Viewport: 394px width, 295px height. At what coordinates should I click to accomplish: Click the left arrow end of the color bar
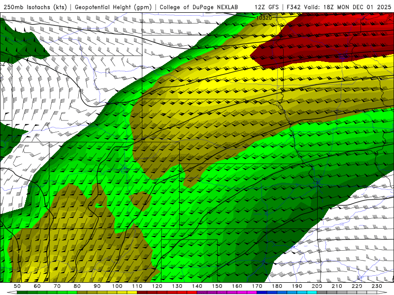coord(12,293)
